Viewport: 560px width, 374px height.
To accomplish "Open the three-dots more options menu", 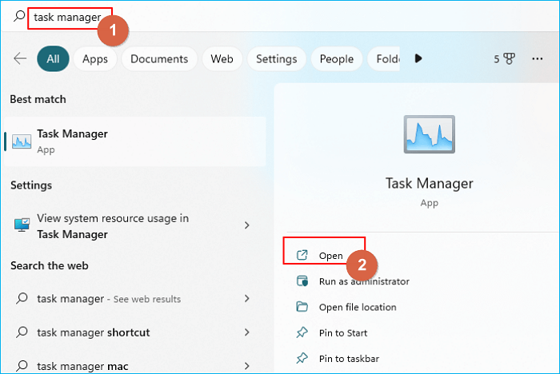I will point(537,59).
